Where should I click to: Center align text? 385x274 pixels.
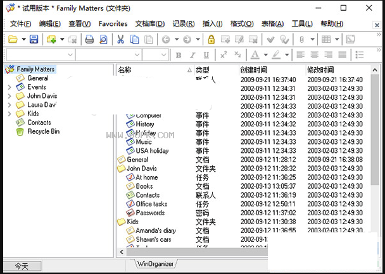tap(315, 55)
